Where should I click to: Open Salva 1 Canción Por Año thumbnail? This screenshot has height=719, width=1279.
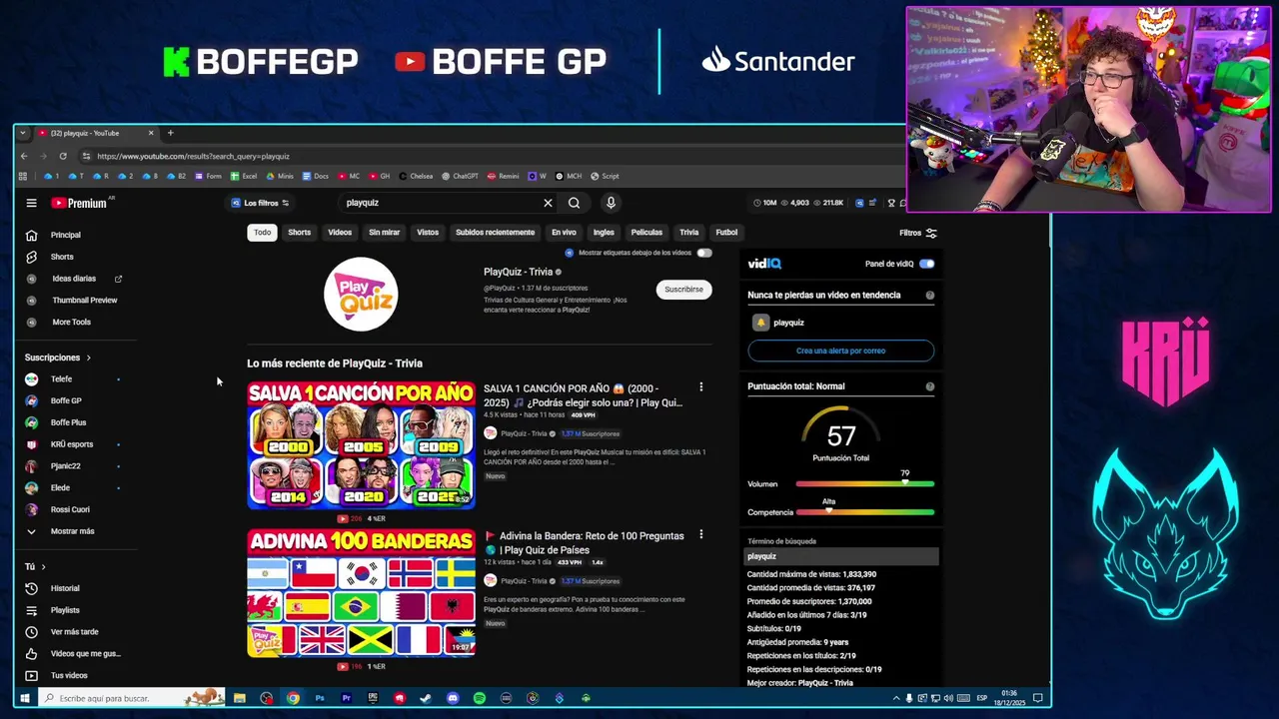click(362, 445)
